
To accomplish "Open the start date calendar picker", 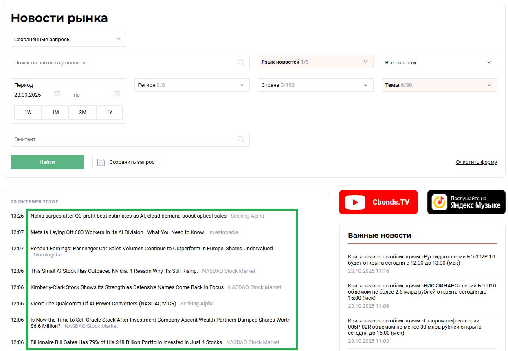I will [57, 94].
